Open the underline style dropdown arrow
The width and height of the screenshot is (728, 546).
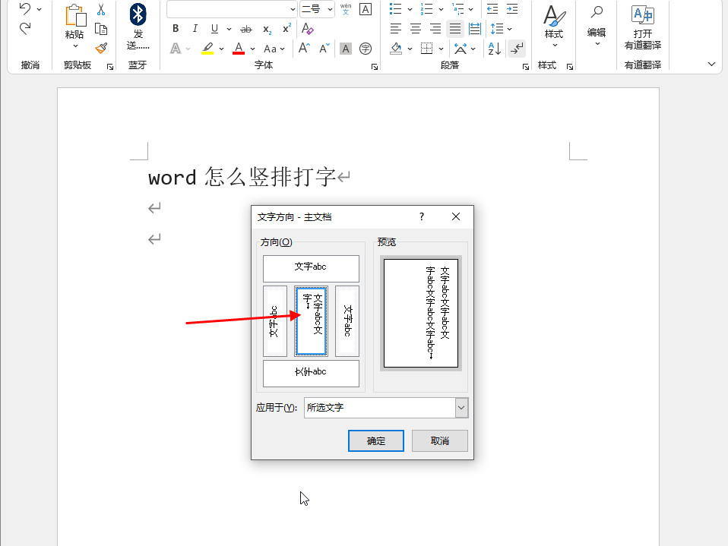229,29
